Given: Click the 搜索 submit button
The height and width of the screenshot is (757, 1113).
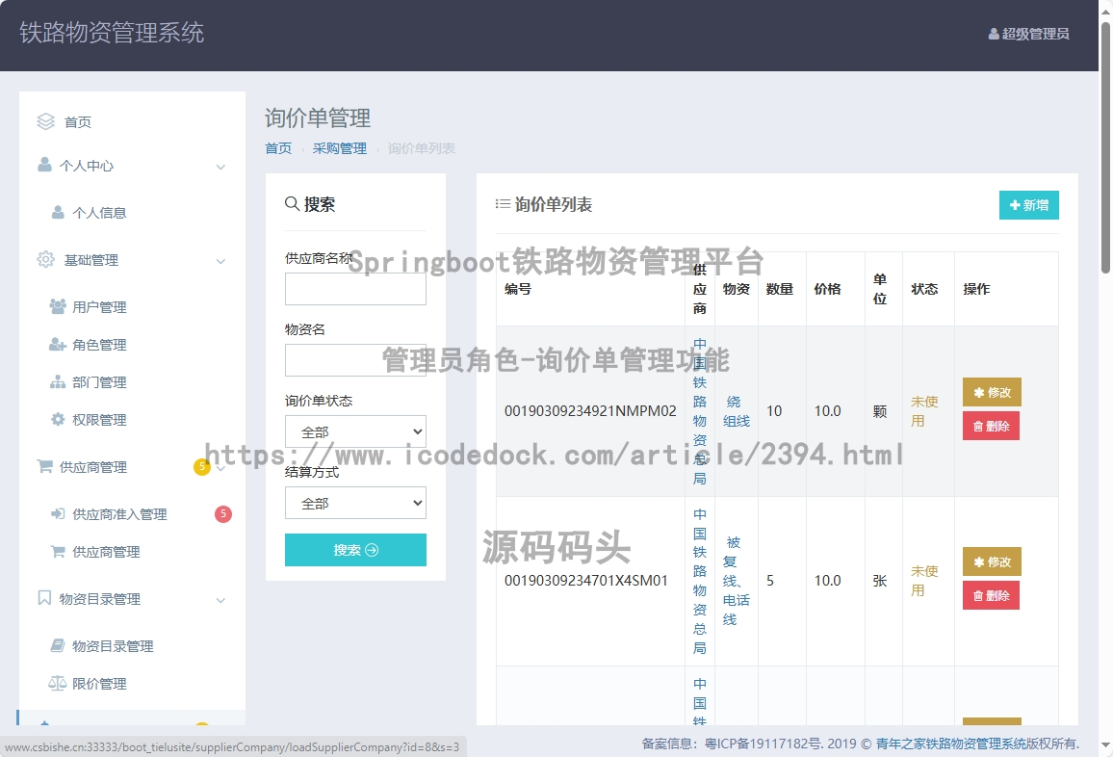Looking at the screenshot, I should pyautogui.click(x=355, y=550).
